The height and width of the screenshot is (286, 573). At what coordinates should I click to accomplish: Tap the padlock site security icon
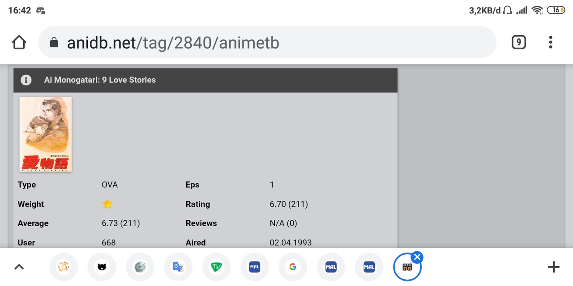point(54,42)
